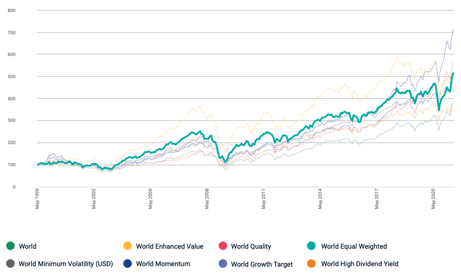
Task: Click the 'May 2017' x-axis label
Action: pyautogui.click(x=377, y=199)
